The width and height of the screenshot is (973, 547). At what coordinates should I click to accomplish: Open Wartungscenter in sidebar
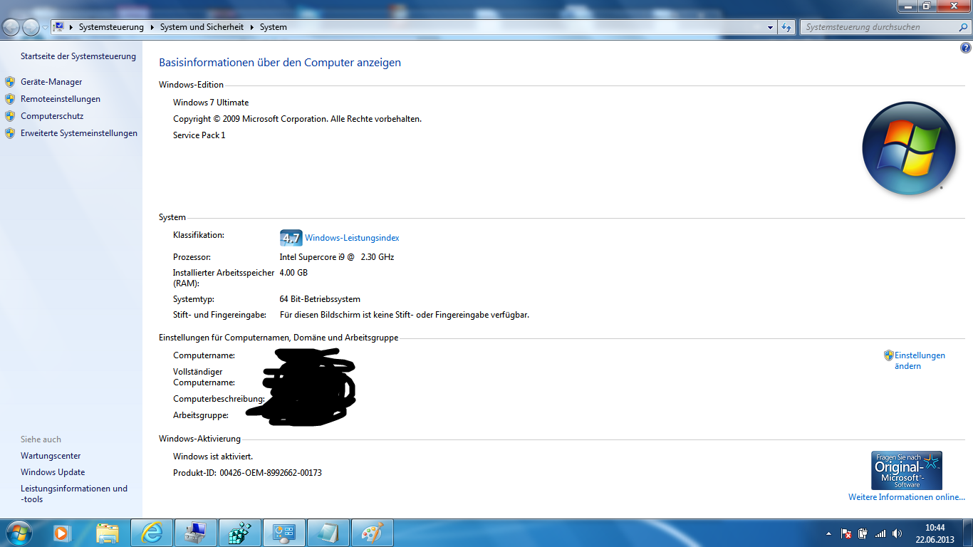pyautogui.click(x=51, y=456)
